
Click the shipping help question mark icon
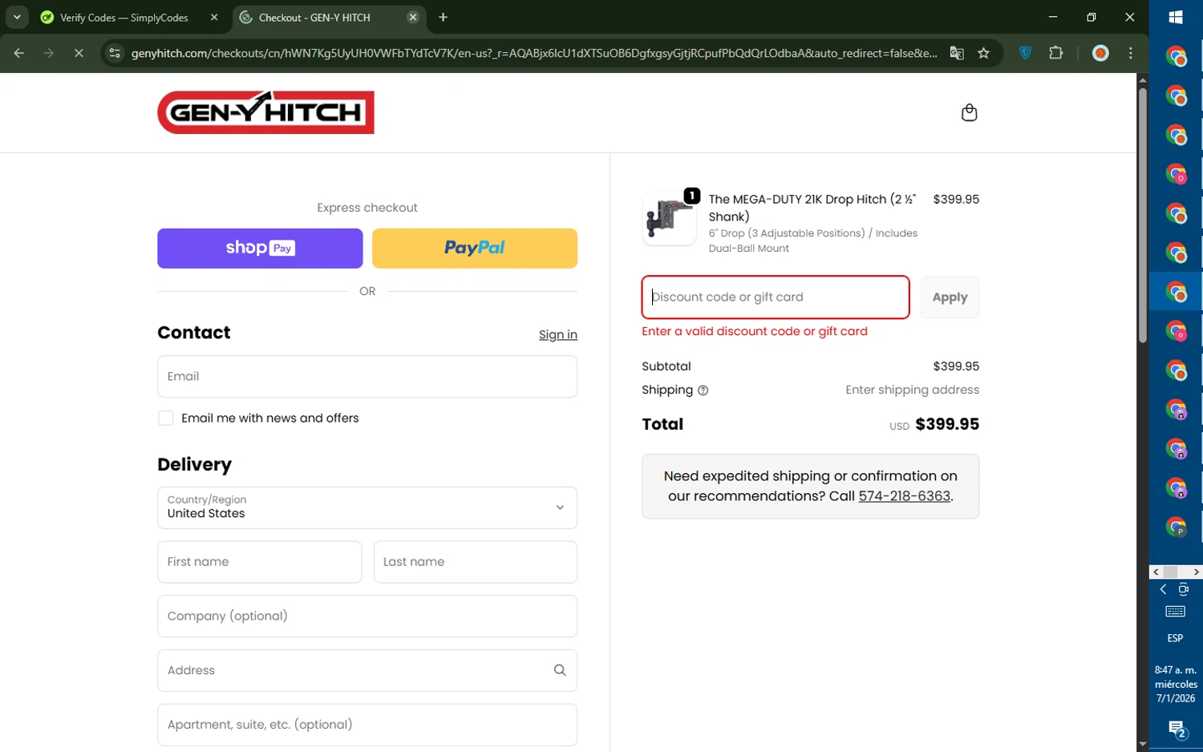pyautogui.click(x=703, y=390)
